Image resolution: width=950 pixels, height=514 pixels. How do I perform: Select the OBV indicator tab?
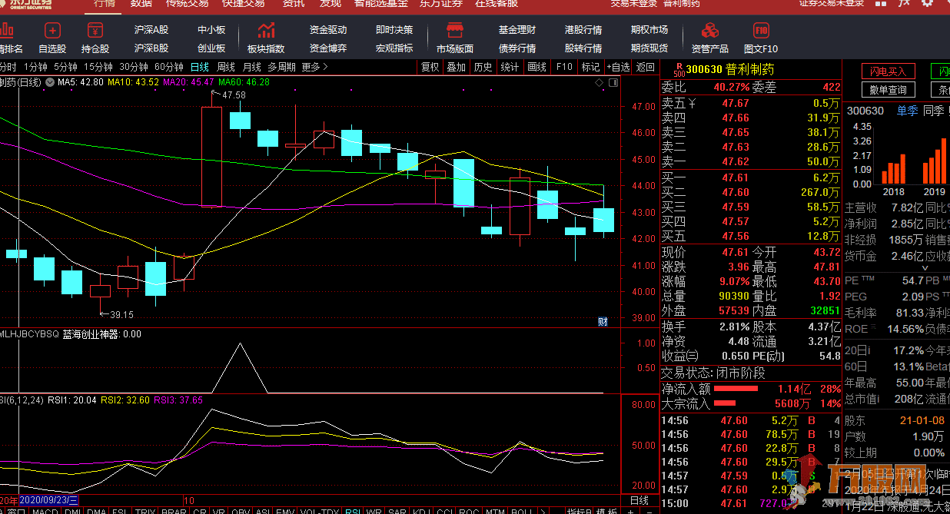pos(241,510)
